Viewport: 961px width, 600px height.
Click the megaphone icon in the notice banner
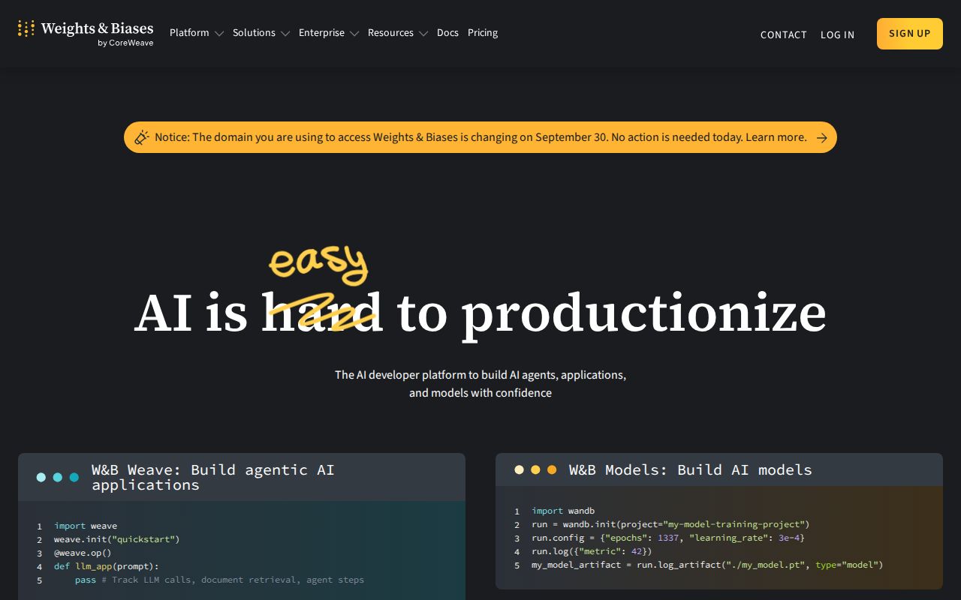point(141,137)
